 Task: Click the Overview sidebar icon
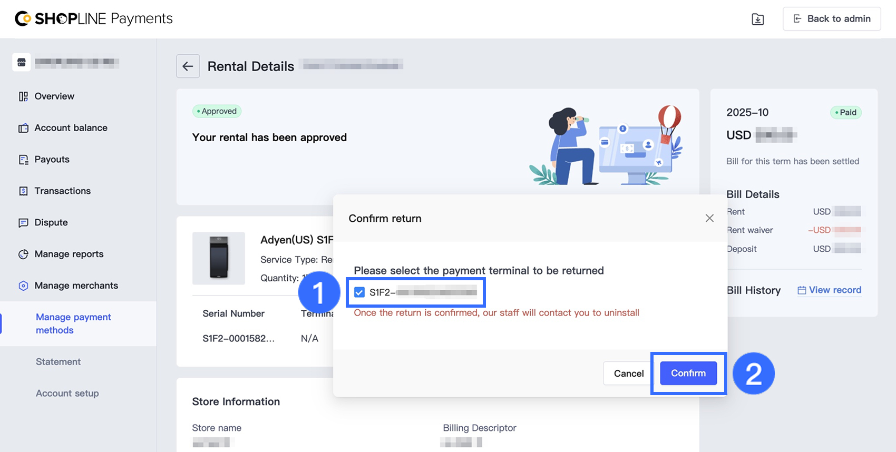point(23,96)
